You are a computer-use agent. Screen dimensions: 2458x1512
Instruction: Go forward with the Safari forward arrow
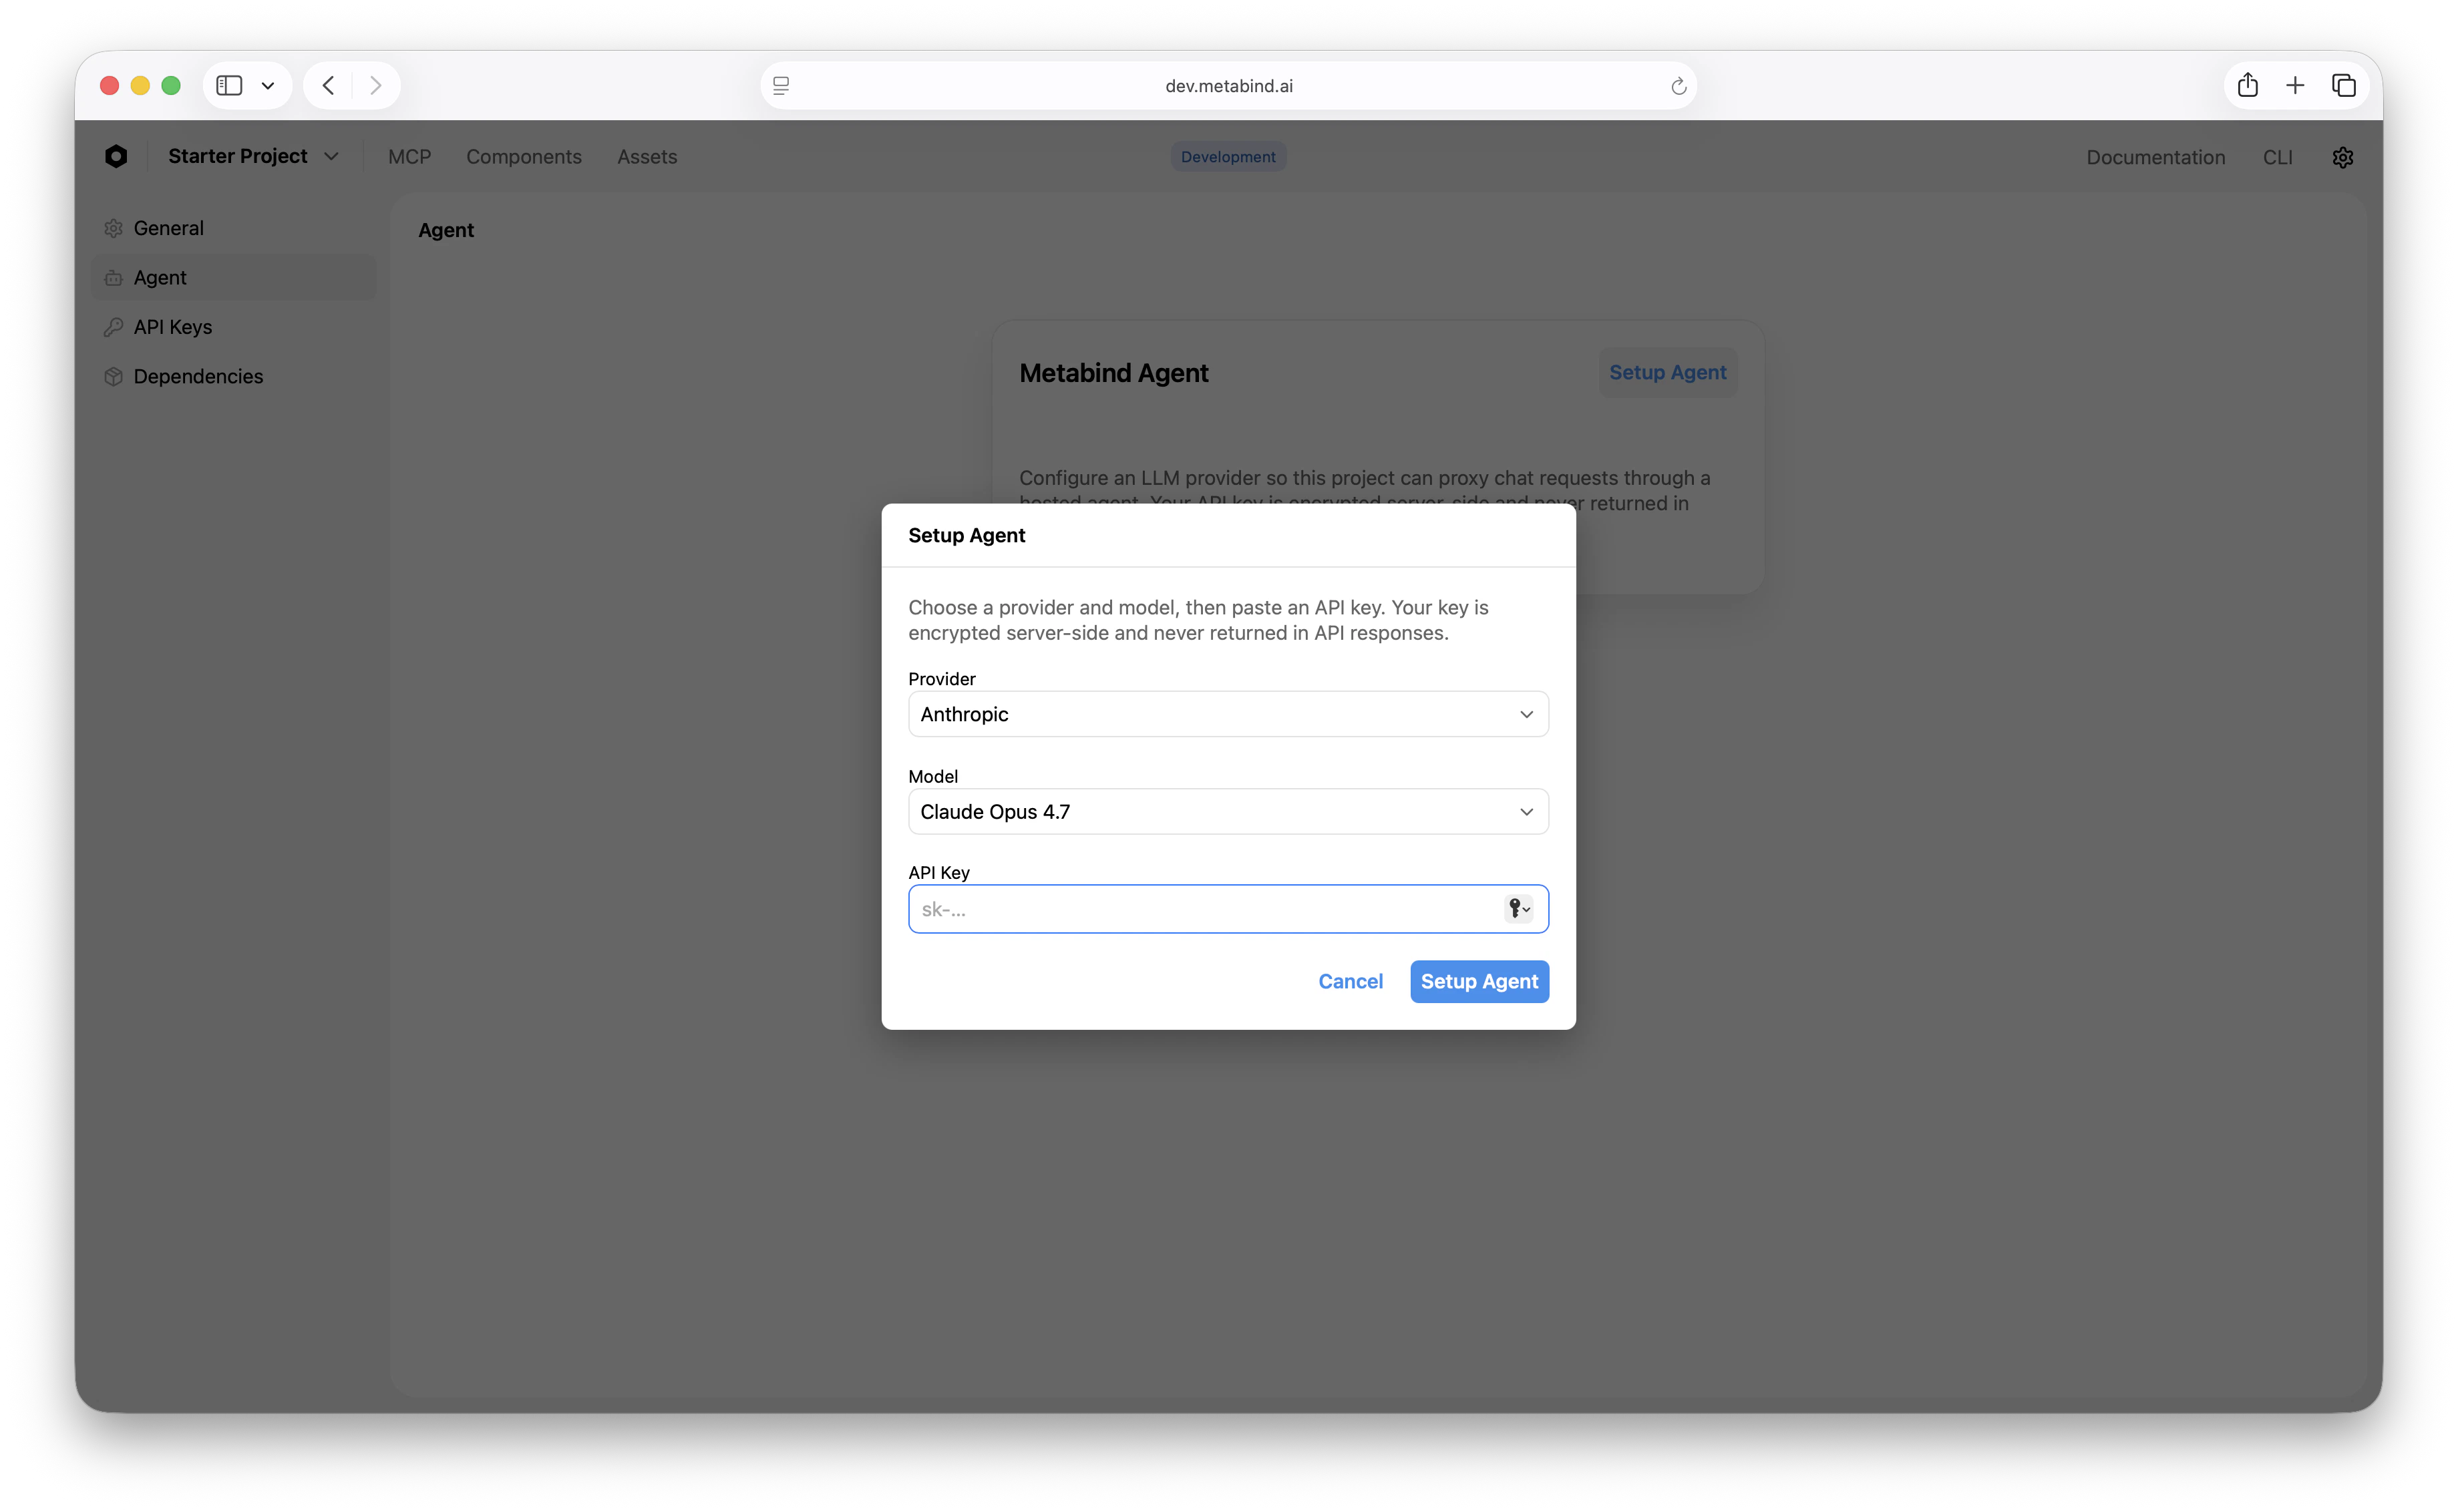click(376, 86)
